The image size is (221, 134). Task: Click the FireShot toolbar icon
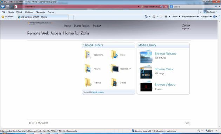tap(205, 12)
